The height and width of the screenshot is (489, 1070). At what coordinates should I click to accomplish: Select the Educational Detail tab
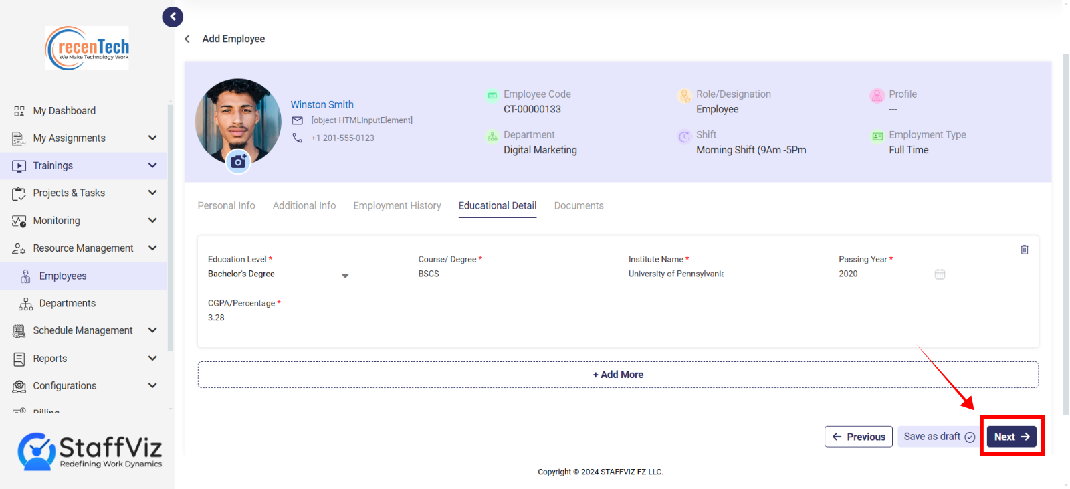point(498,206)
